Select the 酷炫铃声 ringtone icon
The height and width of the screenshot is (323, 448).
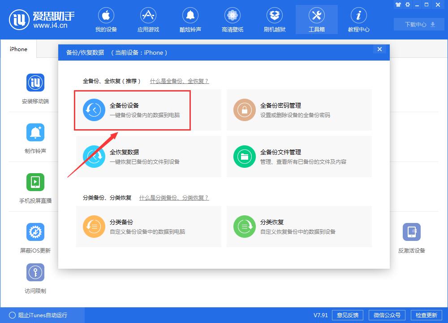(x=190, y=20)
